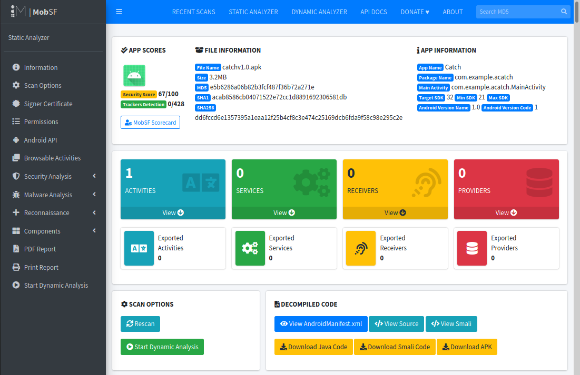Screen dimensions: 580x375
Task: Click the SHA256 label badge
Action: [x=205, y=108]
